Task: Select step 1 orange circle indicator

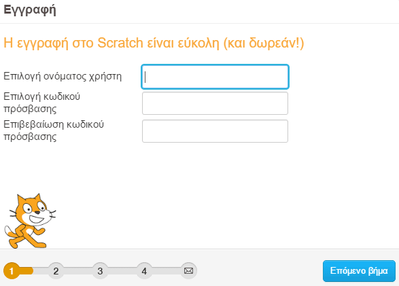Action: 12,271
